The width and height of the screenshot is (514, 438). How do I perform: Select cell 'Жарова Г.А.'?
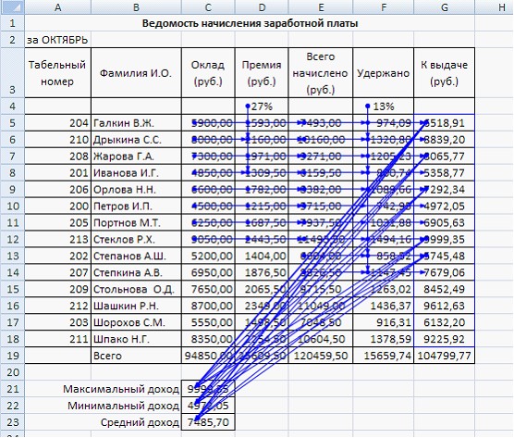pyautogui.click(x=136, y=156)
